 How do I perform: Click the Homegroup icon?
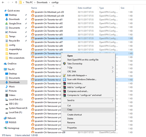(5, 128)
